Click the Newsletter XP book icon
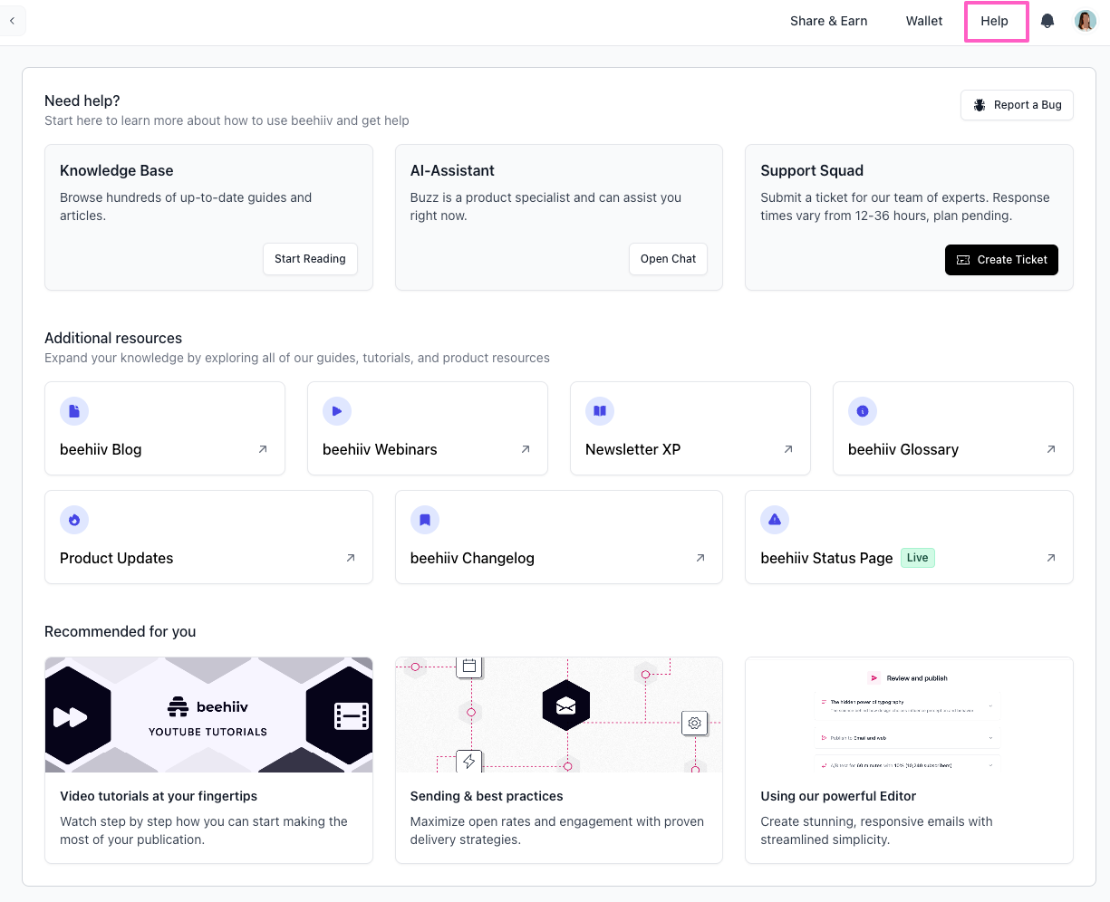1110x902 pixels. [600, 411]
